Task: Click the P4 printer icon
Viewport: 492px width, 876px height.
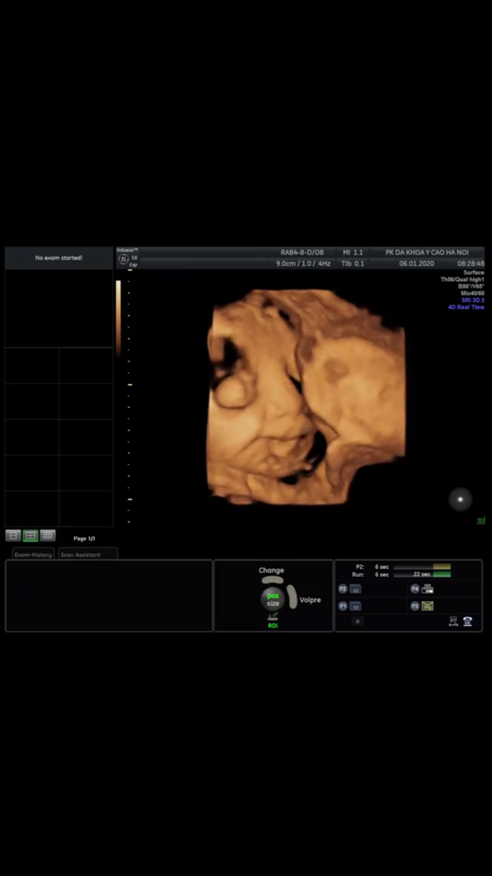Action: (x=427, y=588)
